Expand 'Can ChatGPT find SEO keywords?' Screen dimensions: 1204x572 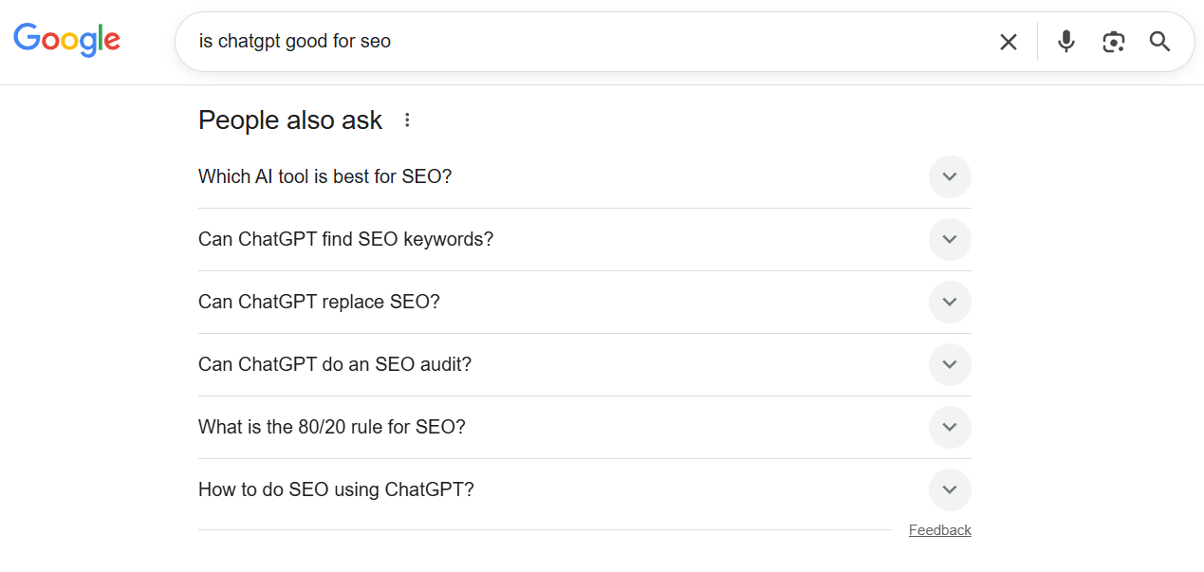pyautogui.click(x=949, y=239)
